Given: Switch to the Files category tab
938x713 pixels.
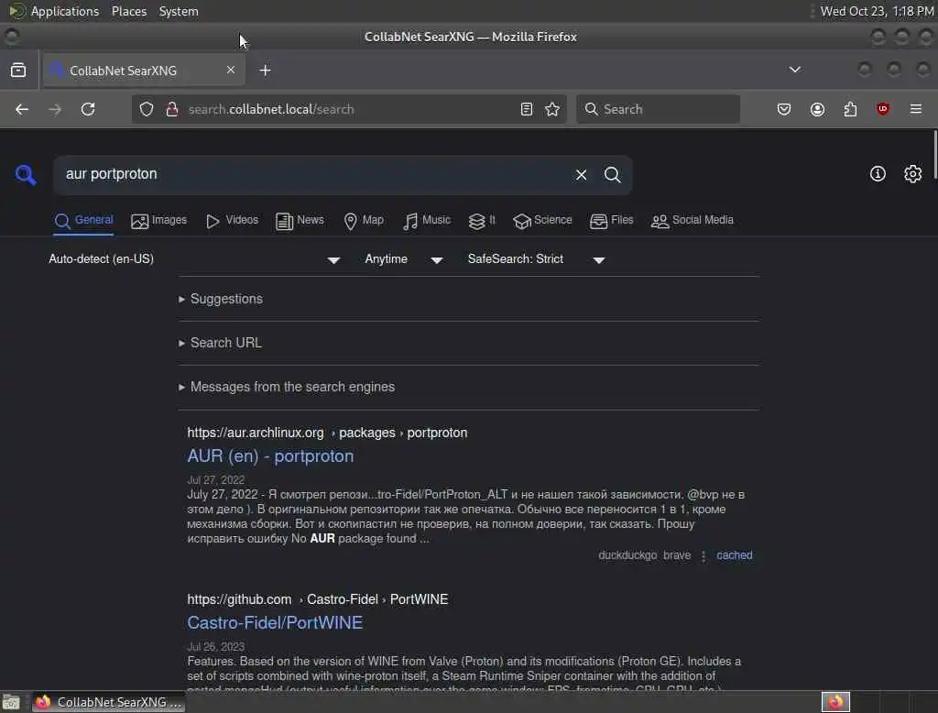Looking at the screenshot, I should point(611,220).
